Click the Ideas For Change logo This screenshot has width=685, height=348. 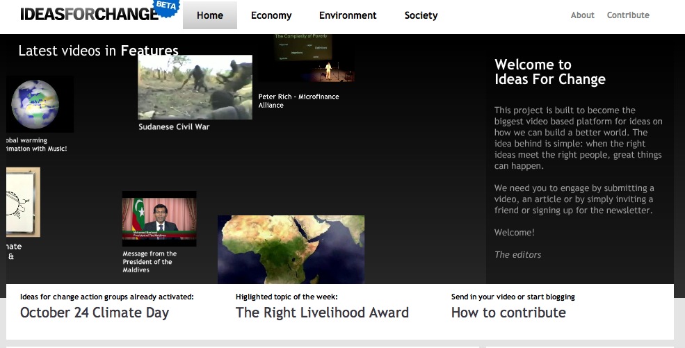point(89,15)
